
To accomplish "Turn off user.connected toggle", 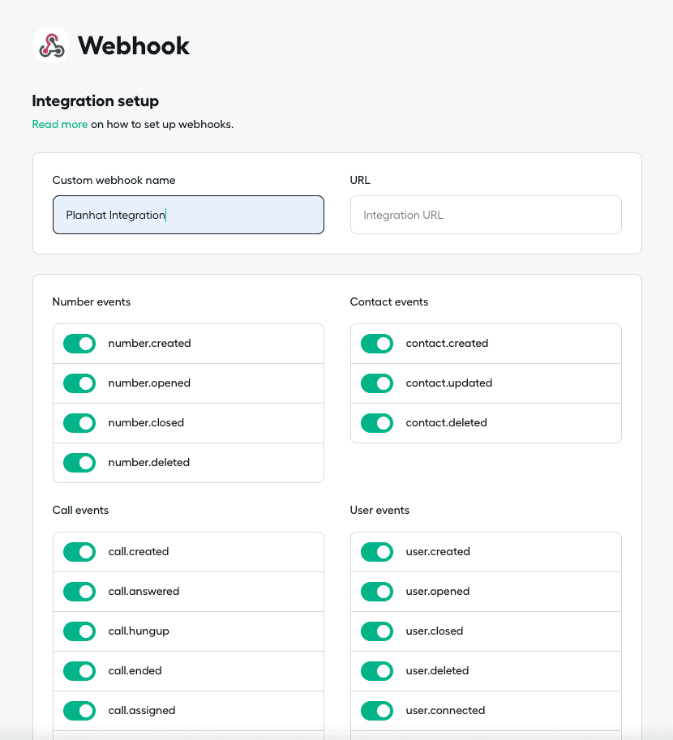I will [x=377, y=711].
